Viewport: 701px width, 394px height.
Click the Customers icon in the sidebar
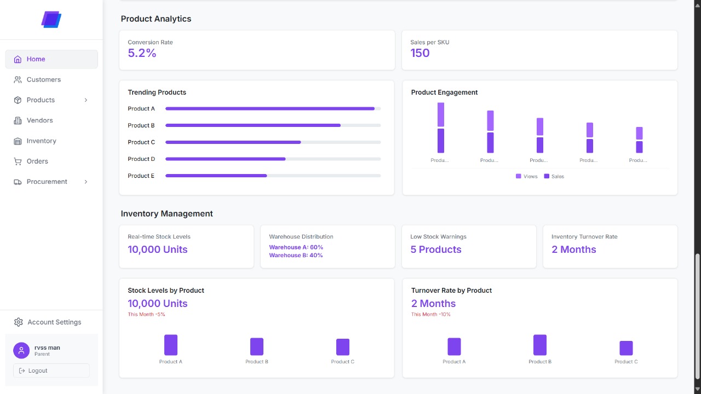(18, 79)
